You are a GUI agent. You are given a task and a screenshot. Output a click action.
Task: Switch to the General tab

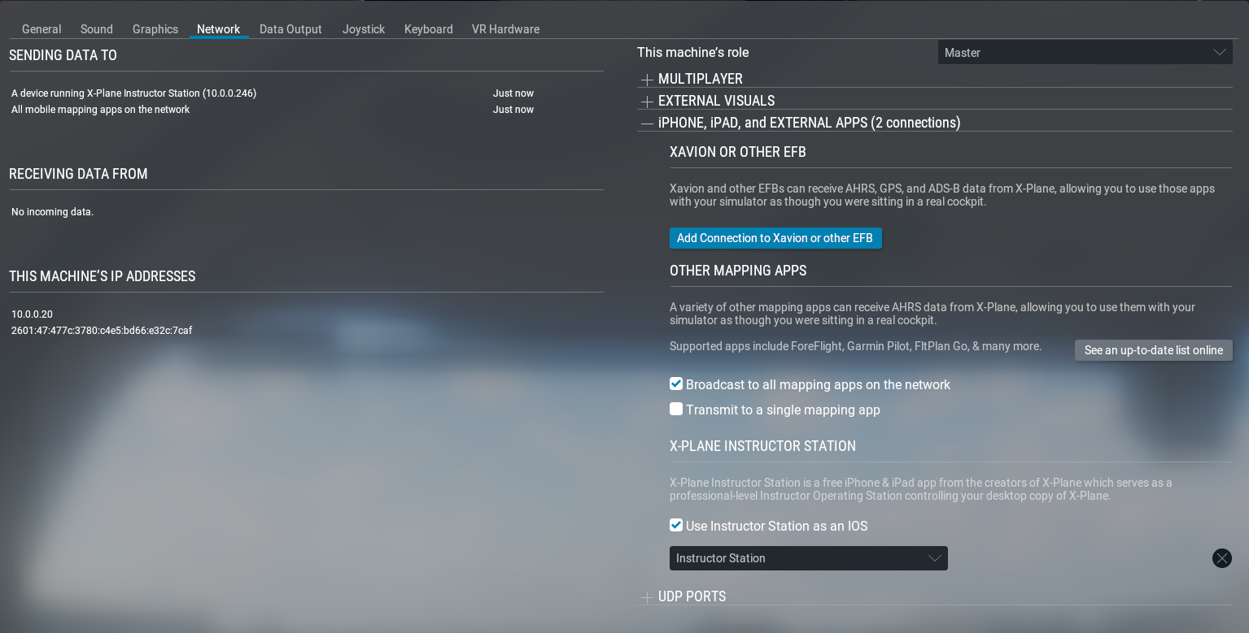coord(41,29)
